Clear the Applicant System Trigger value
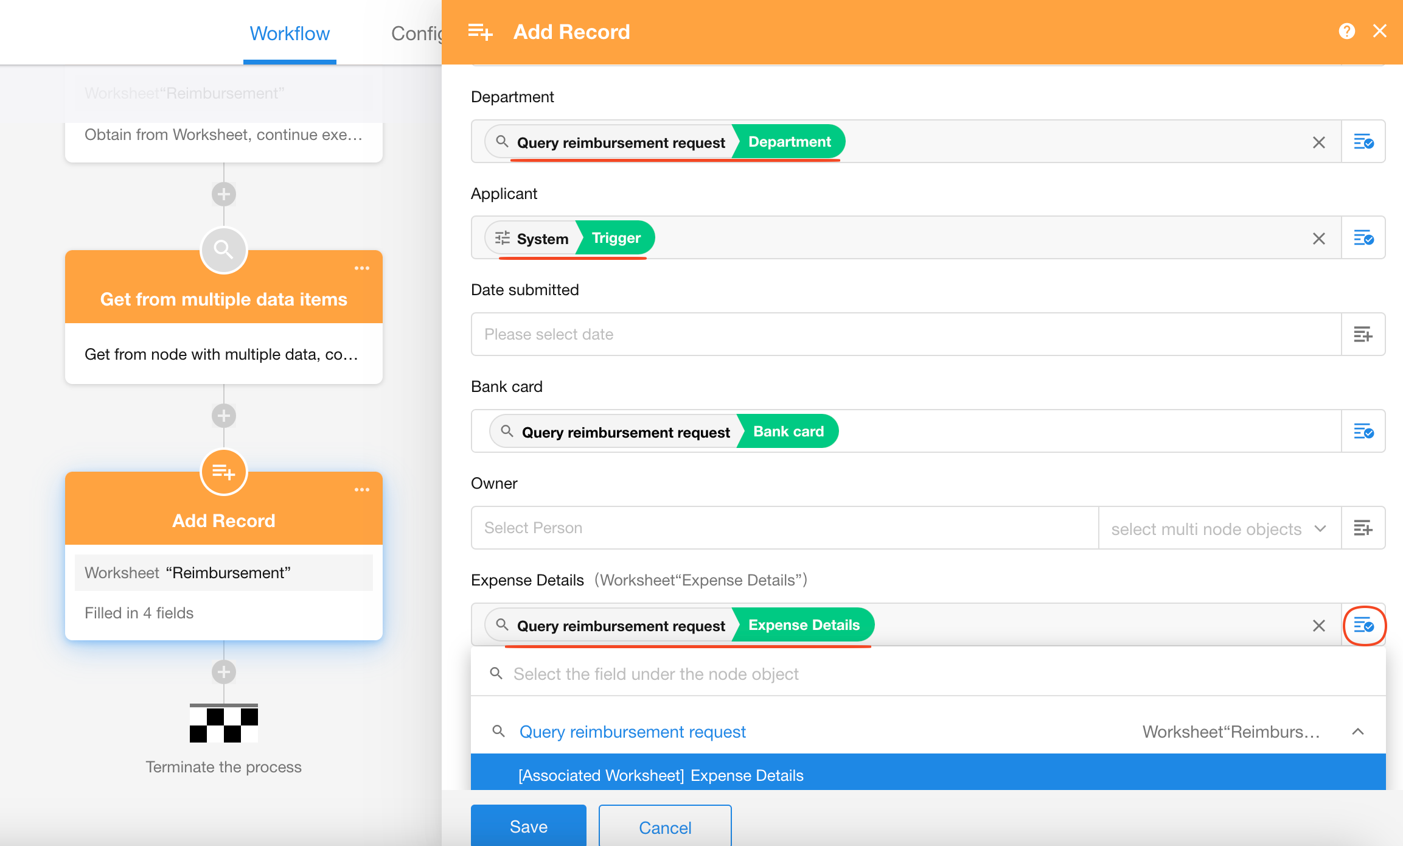This screenshot has height=846, width=1403. coord(1318,239)
